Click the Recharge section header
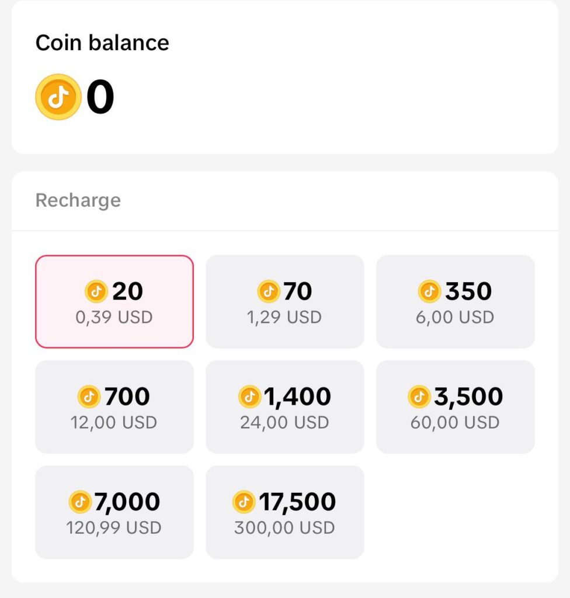The width and height of the screenshot is (570, 598). [78, 200]
